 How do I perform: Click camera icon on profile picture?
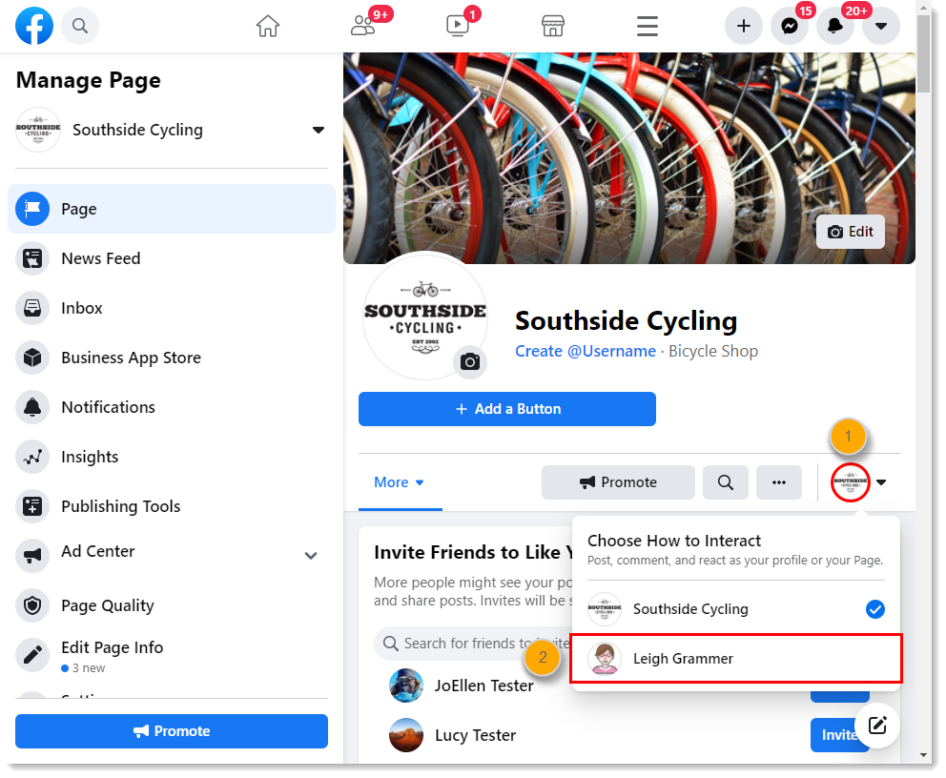(470, 362)
